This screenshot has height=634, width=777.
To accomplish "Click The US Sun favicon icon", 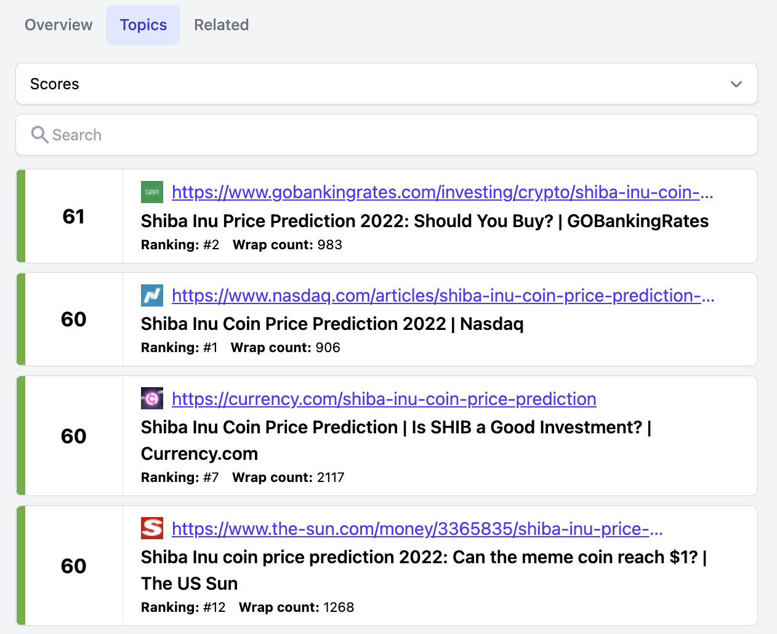I will point(152,528).
